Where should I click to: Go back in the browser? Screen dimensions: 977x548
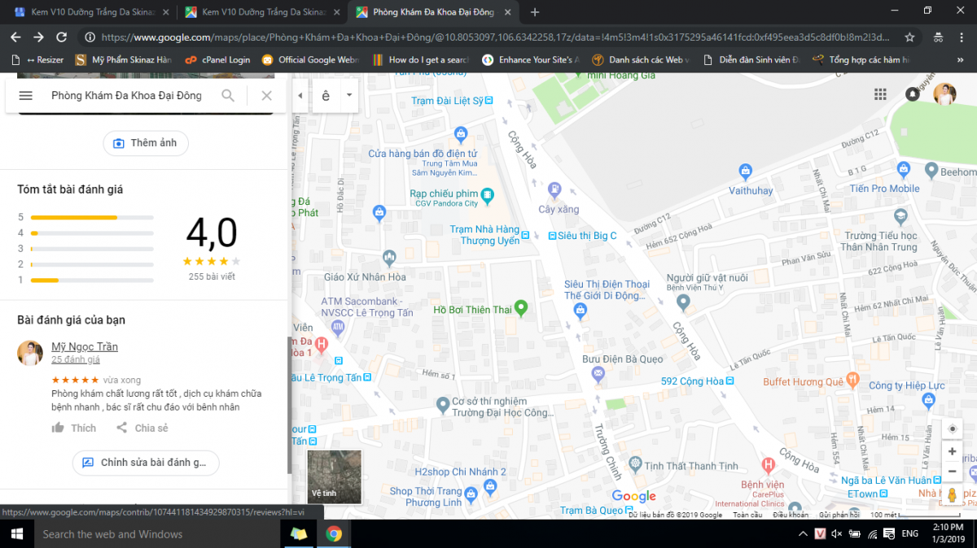[x=15, y=37]
